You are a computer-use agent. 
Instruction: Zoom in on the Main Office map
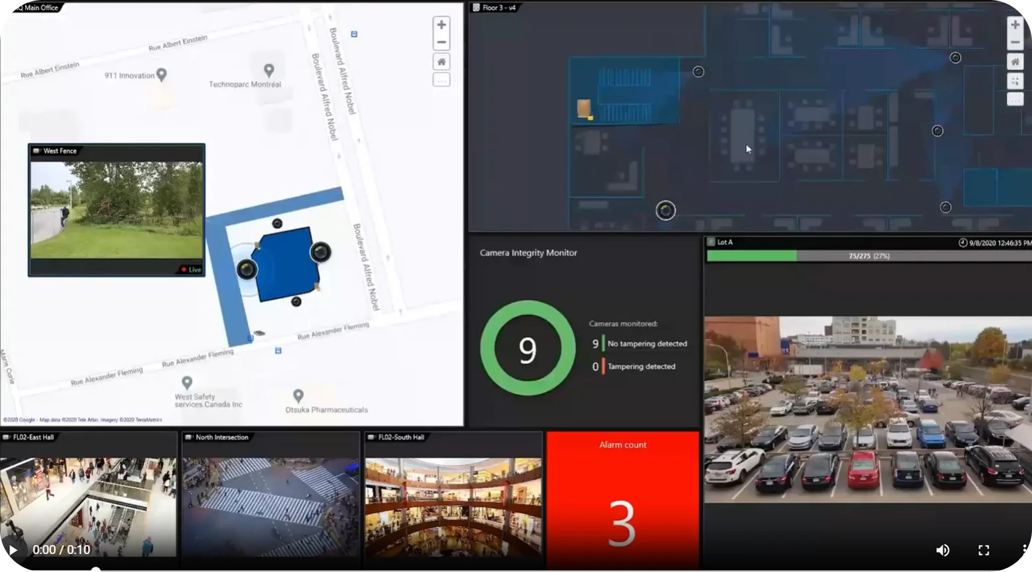tap(441, 24)
